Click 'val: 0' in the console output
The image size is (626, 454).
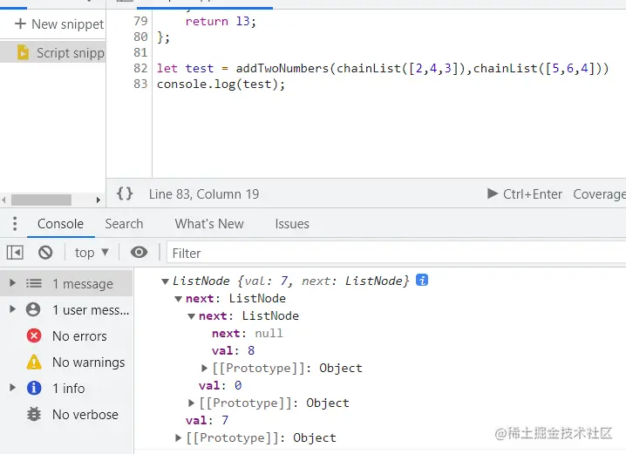pyautogui.click(x=221, y=385)
